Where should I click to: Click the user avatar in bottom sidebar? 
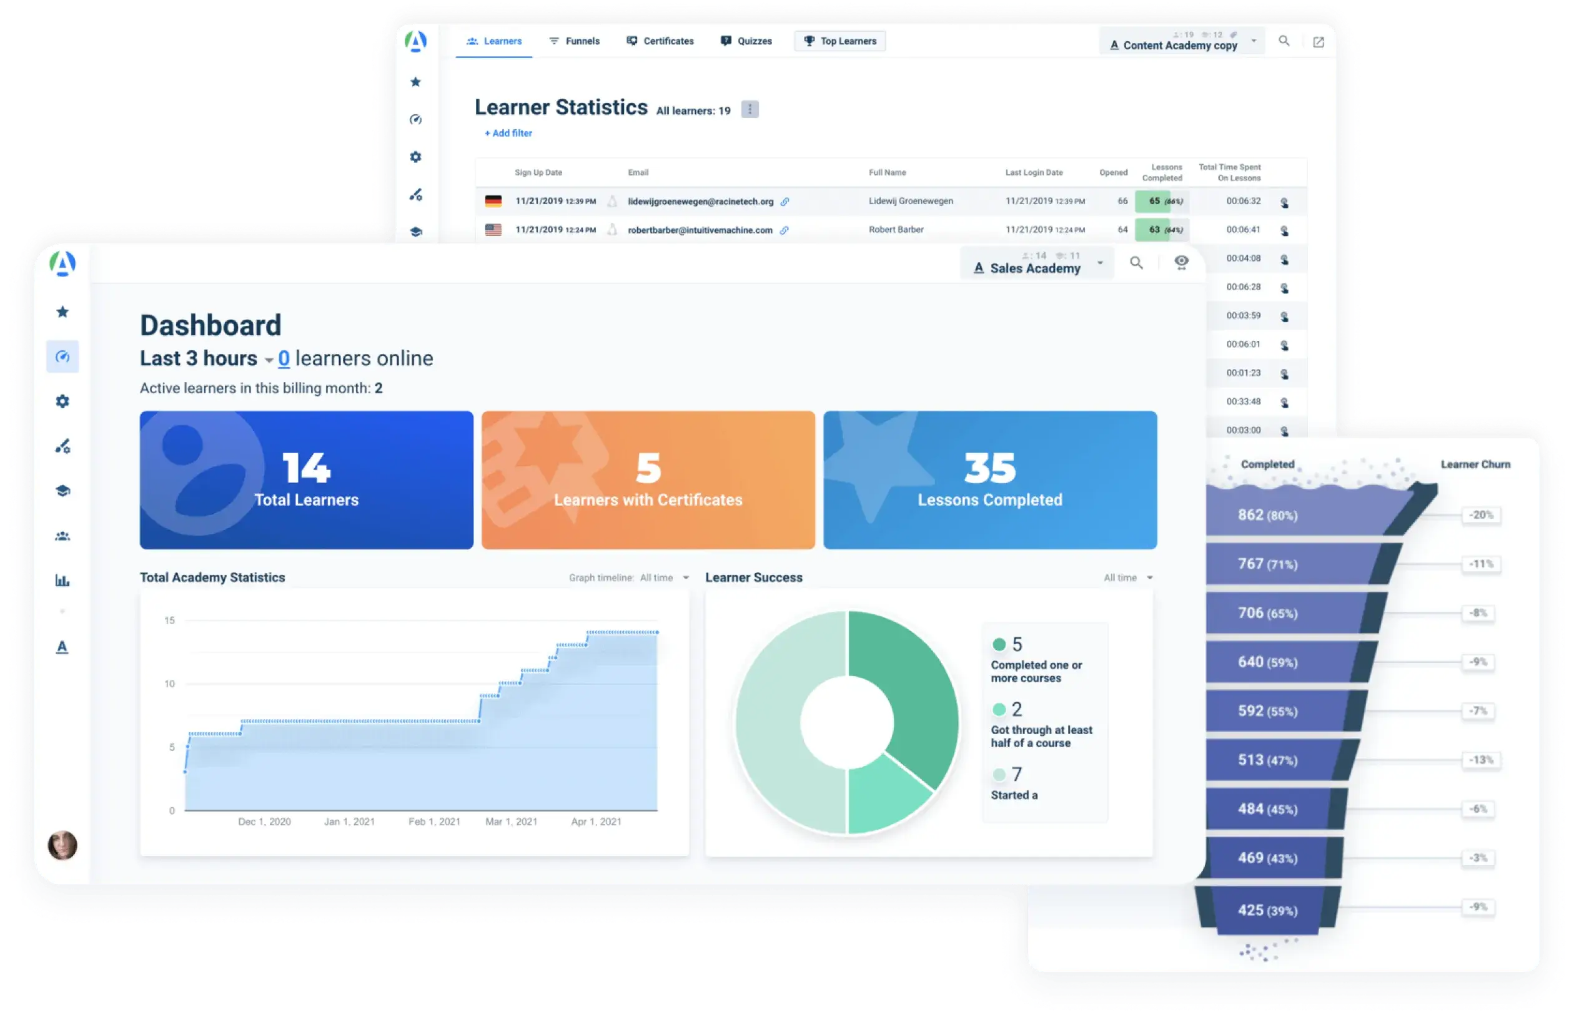click(x=63, y=845)
